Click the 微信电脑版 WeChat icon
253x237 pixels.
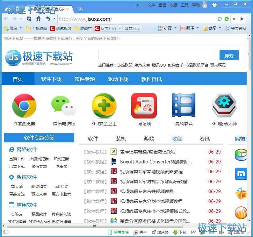coord(64,106)
